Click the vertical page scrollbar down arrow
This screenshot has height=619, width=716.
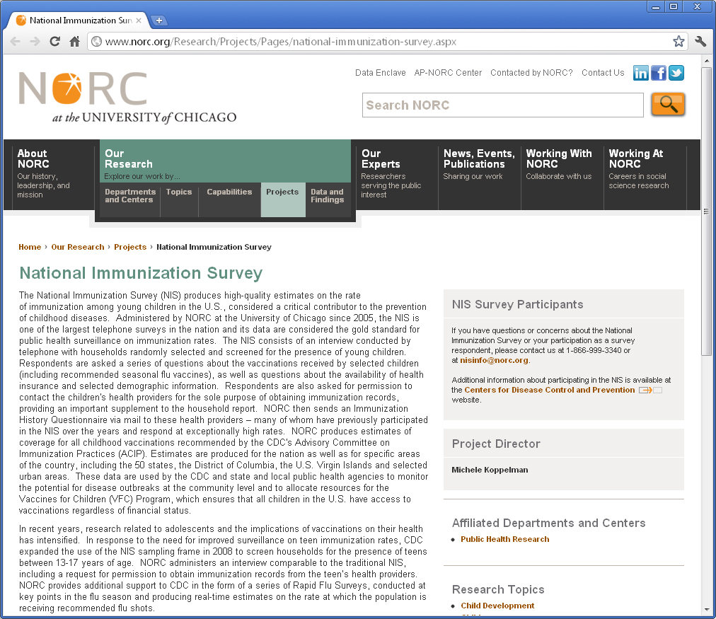pyautogui.click(x=706, y=609)
